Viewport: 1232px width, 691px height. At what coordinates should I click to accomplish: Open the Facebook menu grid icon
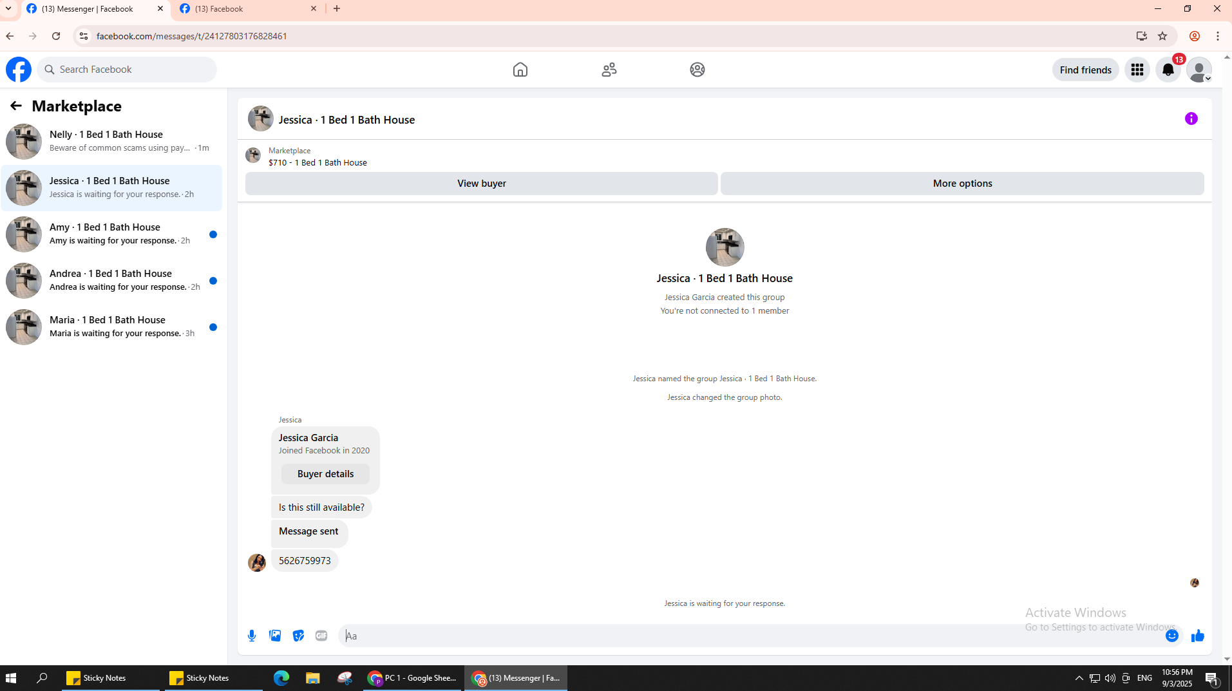point(1137,70)
